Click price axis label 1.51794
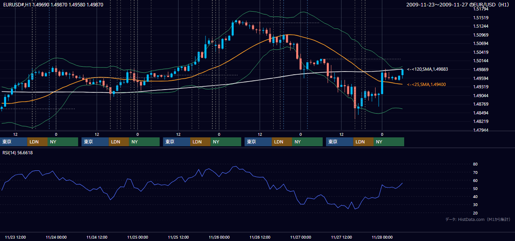This screenshot has width=515, height=241. pos(481,9)
